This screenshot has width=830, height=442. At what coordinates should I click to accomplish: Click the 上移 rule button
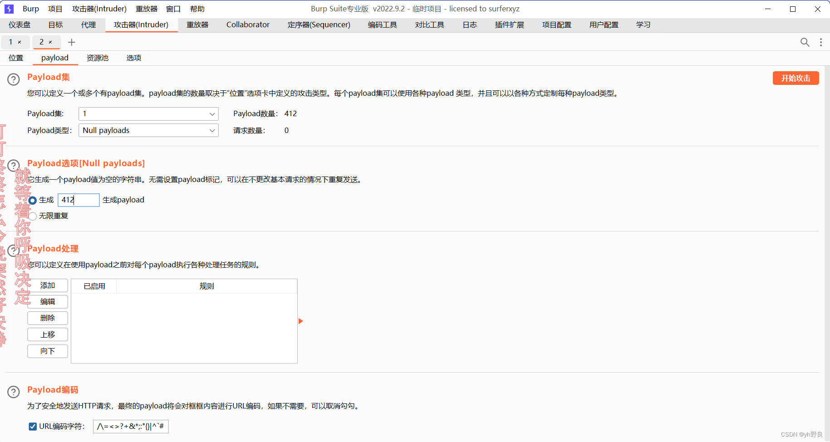click(48, 335)
